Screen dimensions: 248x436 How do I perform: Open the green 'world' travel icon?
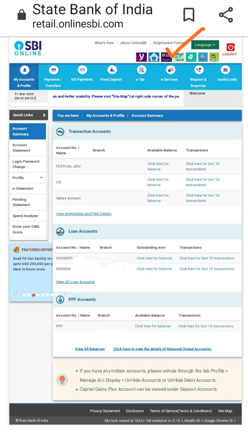coord(179,57)
